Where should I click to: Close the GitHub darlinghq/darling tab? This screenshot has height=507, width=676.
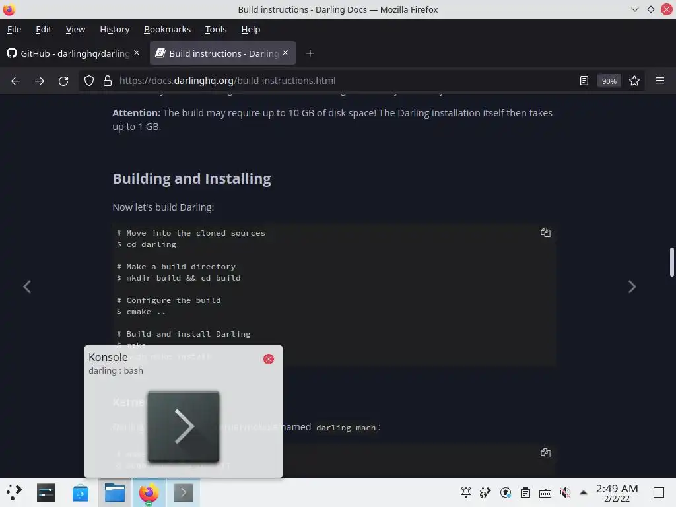pyautogui.click(x=137, y=53)
